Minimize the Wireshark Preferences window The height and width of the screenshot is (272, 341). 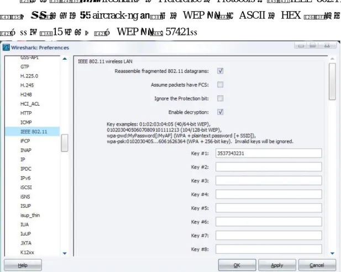(x=301, y=45)
